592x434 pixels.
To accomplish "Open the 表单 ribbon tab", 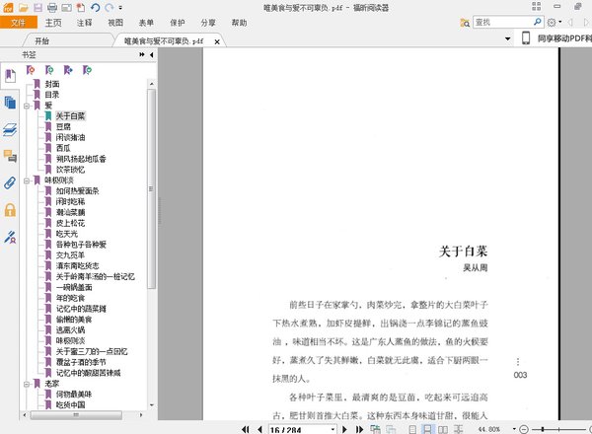I will pos(146,23).
